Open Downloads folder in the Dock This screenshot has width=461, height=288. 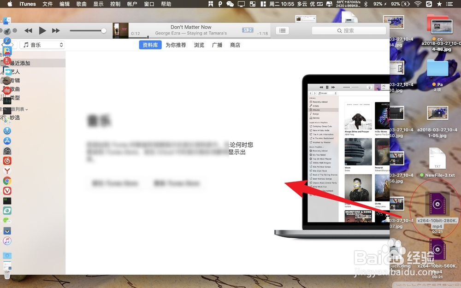click(x=7, y=255)
